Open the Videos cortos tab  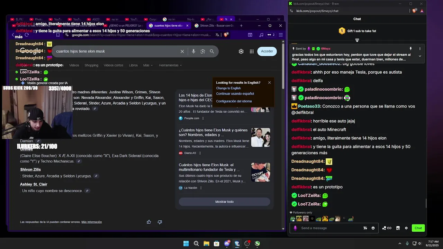(114, 65)
